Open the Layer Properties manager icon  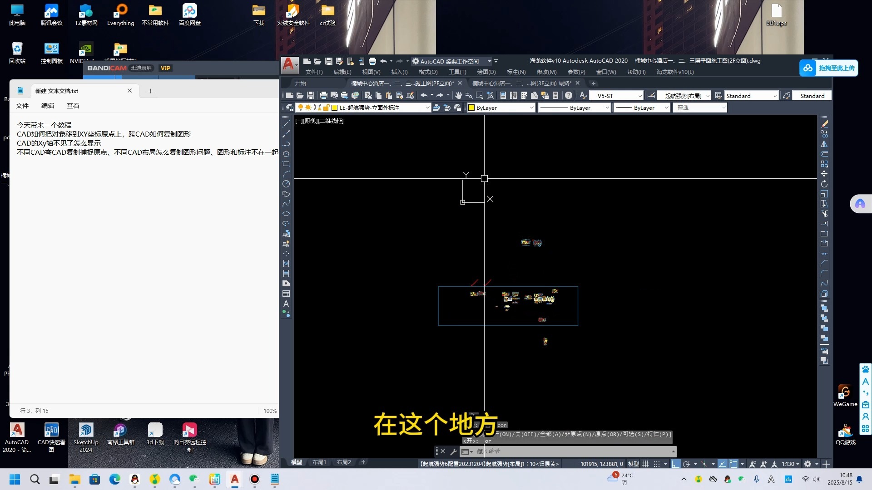(289, 108)
